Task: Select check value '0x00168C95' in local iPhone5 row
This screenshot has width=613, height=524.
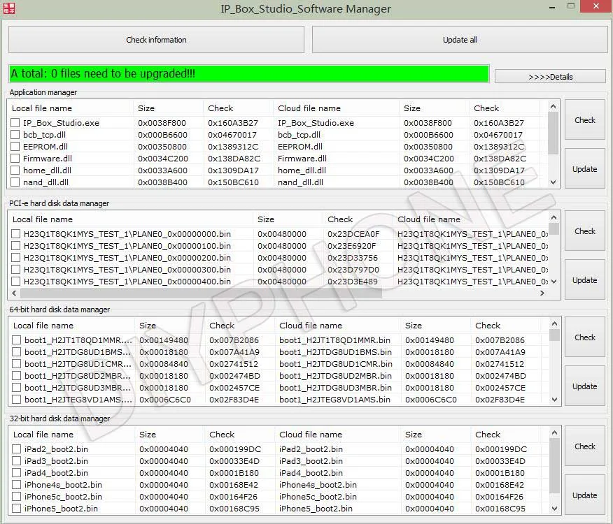Action: tap(234, 509)
